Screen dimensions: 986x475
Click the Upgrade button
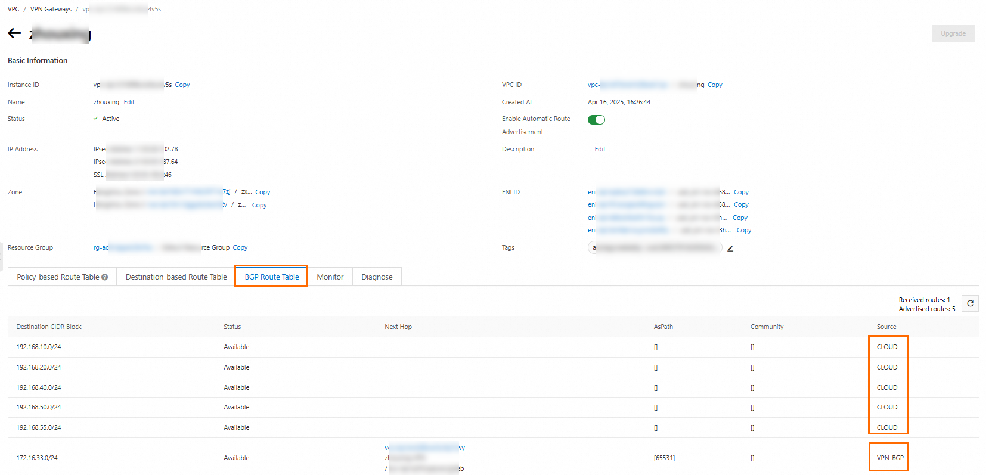point(953,33)
